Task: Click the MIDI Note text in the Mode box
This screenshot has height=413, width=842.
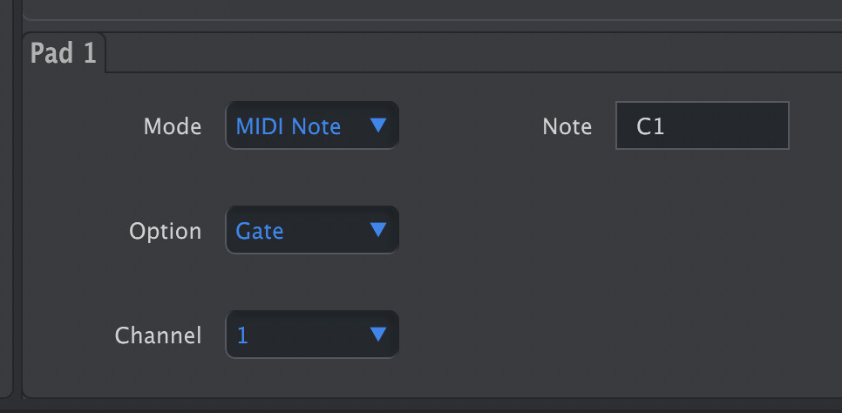Action: coord(289,127)
